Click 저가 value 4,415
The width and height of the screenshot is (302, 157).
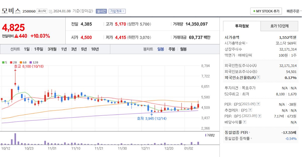120,37
